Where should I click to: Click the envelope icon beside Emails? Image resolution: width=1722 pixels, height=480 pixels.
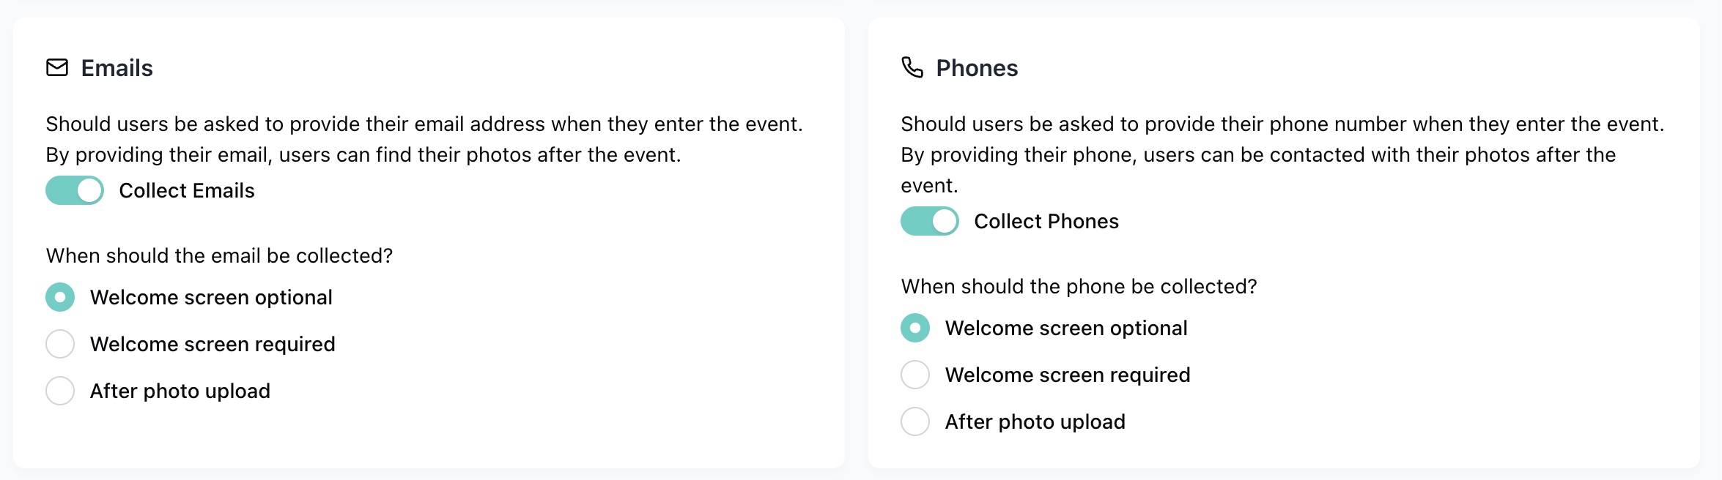click(x=57, y=68)
